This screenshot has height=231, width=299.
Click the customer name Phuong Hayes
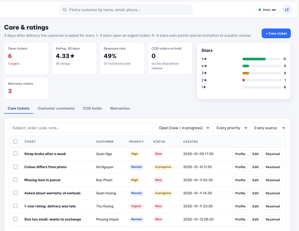pyautogui.click(x=107, y=219)
